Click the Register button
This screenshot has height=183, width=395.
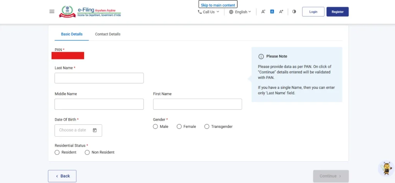tap(338, 12)
